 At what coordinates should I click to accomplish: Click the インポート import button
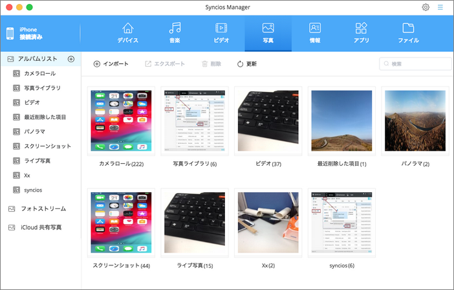coord(111,64)
